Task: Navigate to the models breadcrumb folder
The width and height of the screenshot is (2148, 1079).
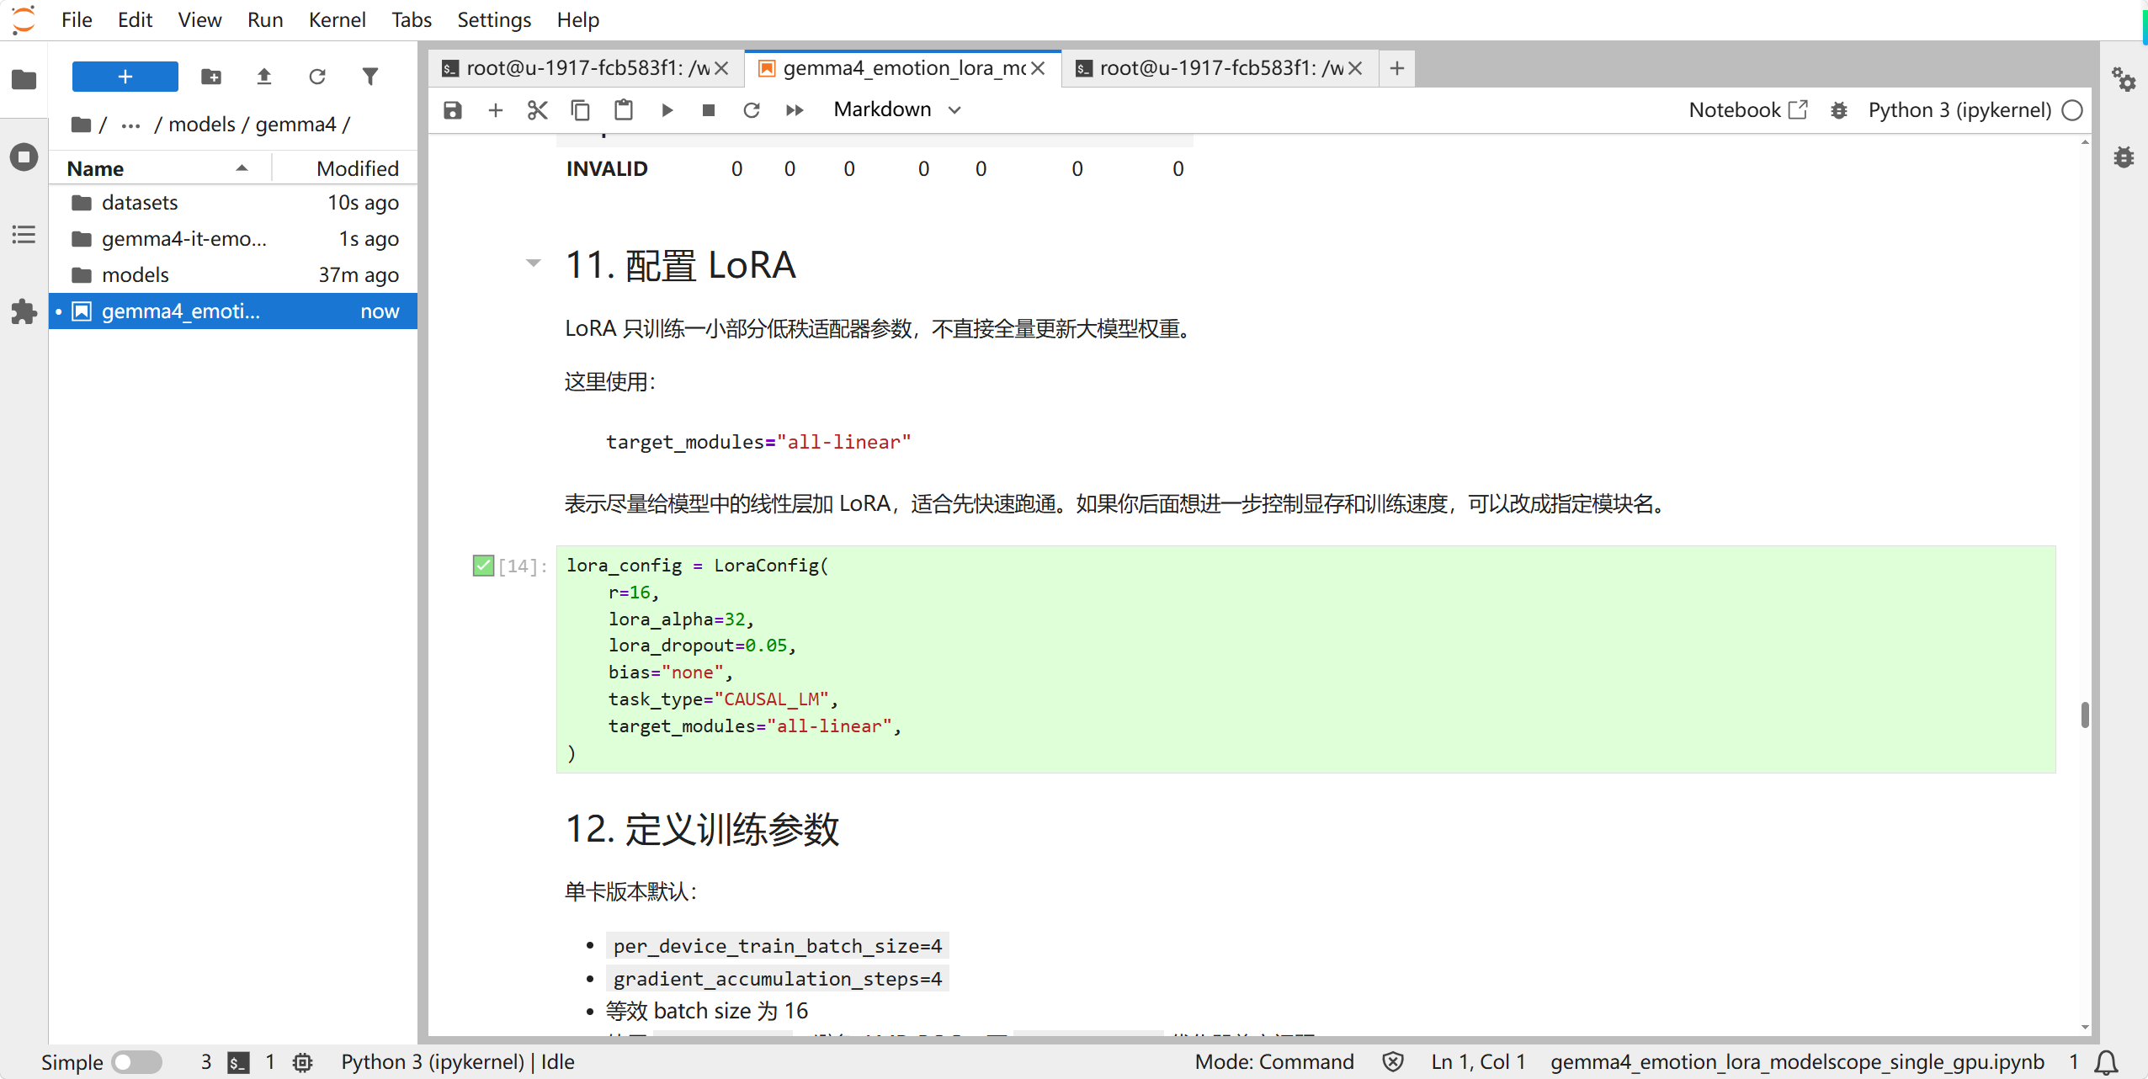Action: (202, 125)
